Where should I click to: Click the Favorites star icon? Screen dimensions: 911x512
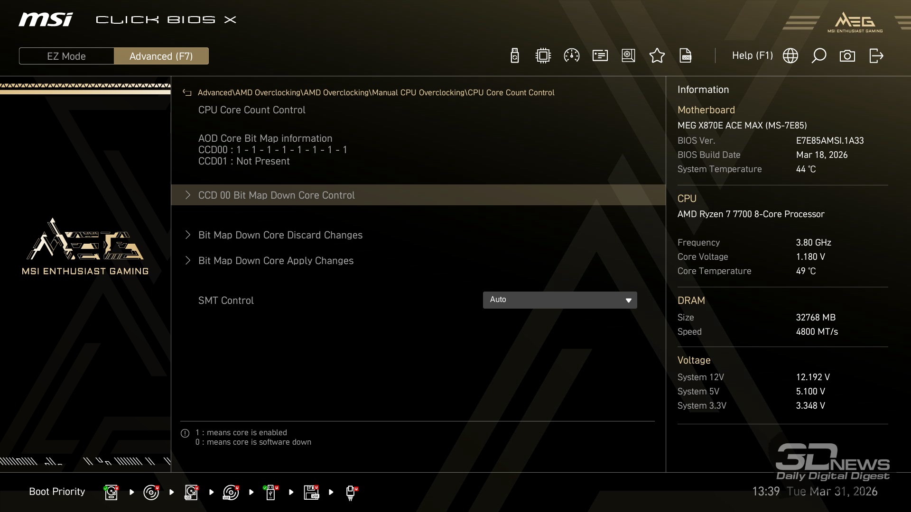coord(657,56)
